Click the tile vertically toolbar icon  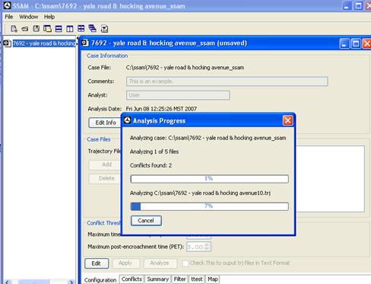(70, 29)
